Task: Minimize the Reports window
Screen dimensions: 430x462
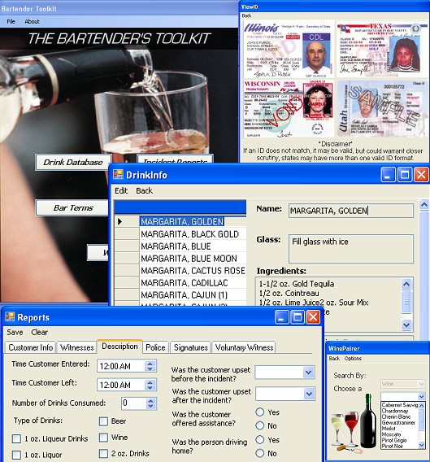Action: [x=281, y=317]
